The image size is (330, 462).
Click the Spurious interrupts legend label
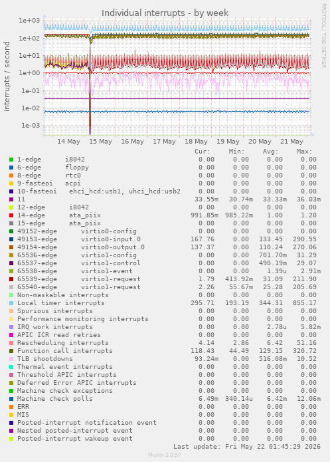point(54,311)
